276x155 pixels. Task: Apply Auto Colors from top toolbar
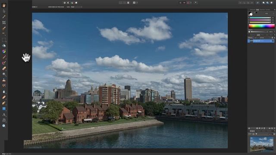(72, 3)
